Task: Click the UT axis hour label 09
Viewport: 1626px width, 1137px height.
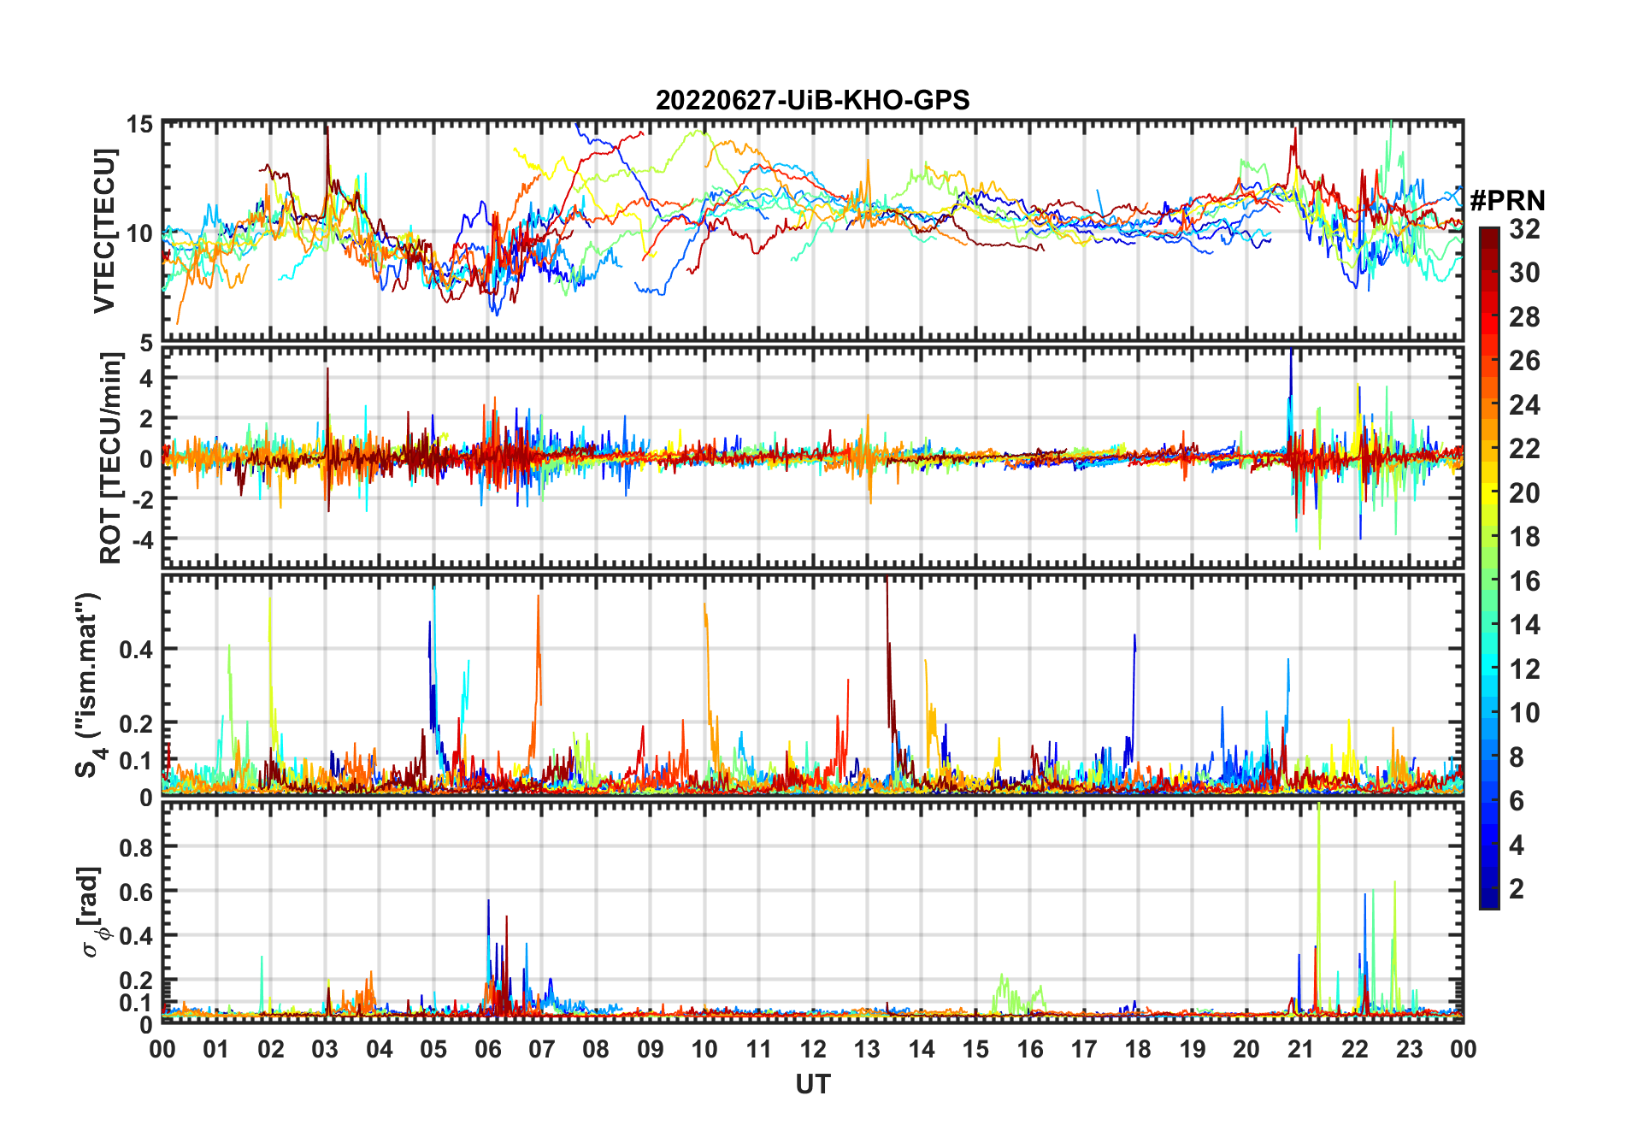Action: (651, 1049)
